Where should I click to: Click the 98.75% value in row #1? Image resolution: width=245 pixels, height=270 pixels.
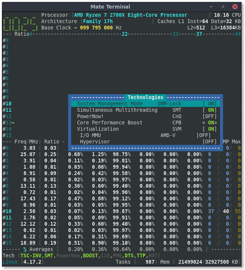(x=121, y=154)
